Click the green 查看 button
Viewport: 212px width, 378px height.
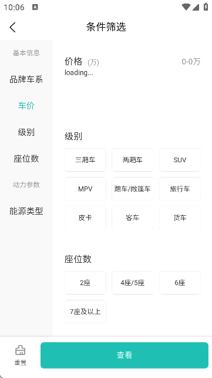[x=124, y=355]
